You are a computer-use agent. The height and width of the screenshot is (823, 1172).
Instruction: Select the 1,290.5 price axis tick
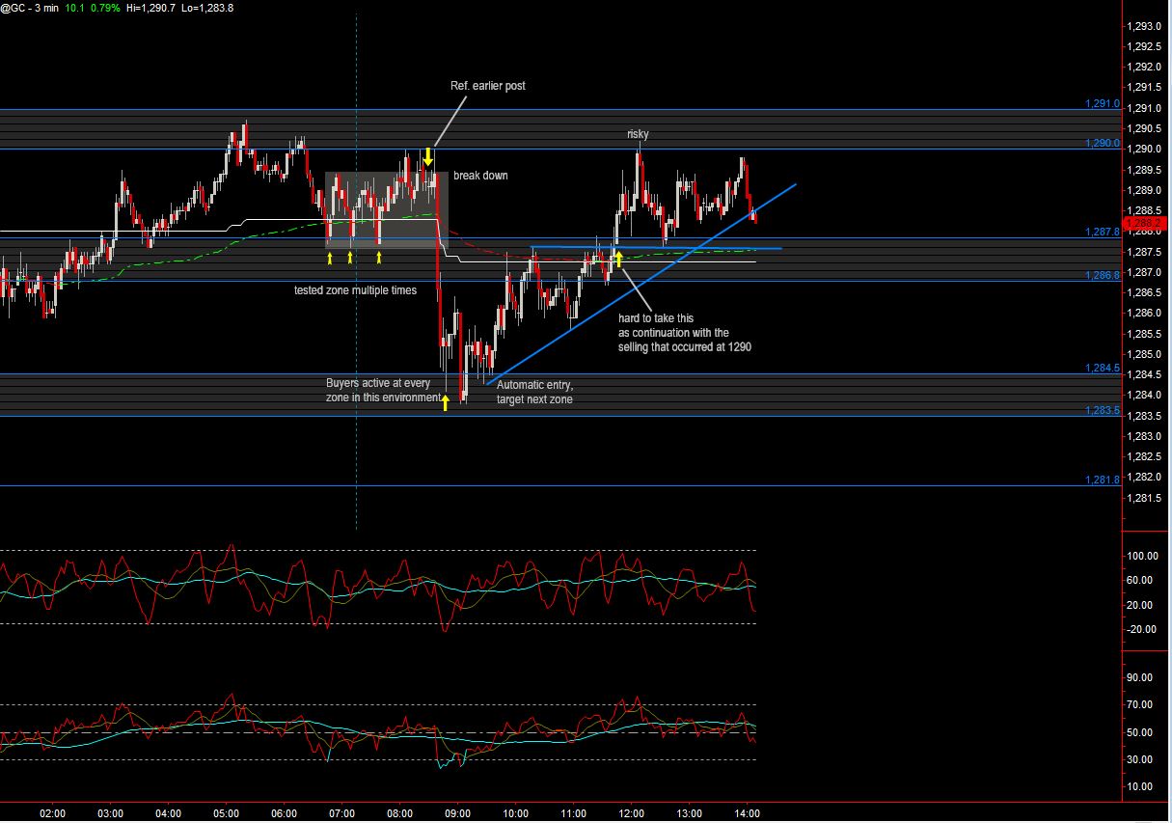[x=1144, y=128]
